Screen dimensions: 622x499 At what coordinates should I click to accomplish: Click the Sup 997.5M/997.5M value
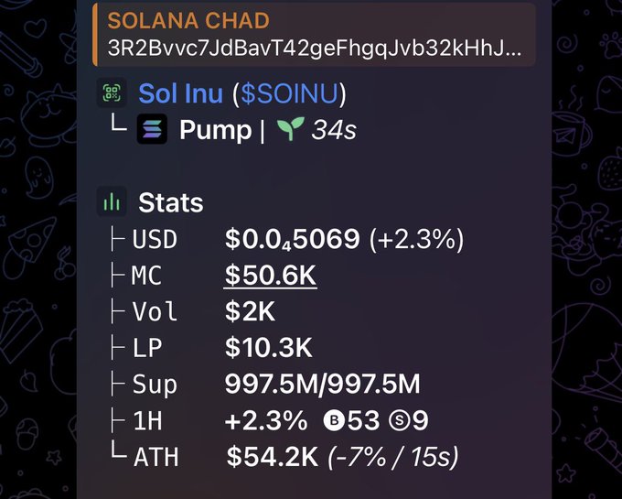322,384
